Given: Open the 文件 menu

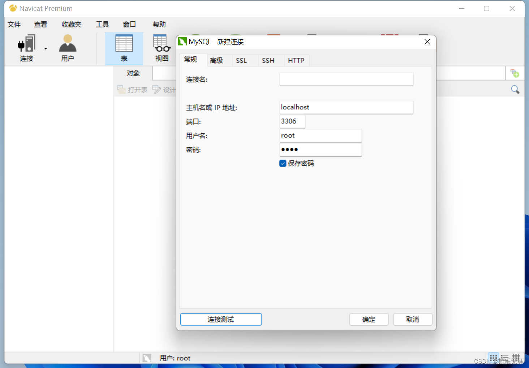Looking at the screenshot, I should coord(14,24).
